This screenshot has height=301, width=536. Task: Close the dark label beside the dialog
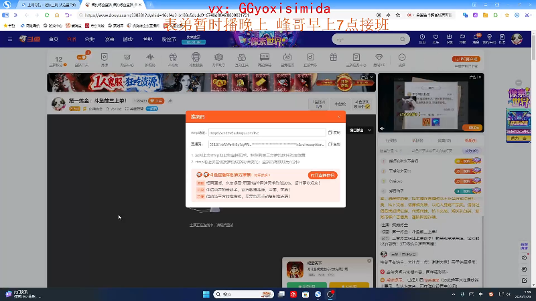click(370, 130)
